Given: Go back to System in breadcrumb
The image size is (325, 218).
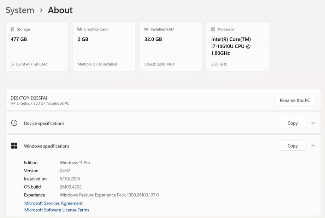Looking at the screenshot, I should [20, 10].
